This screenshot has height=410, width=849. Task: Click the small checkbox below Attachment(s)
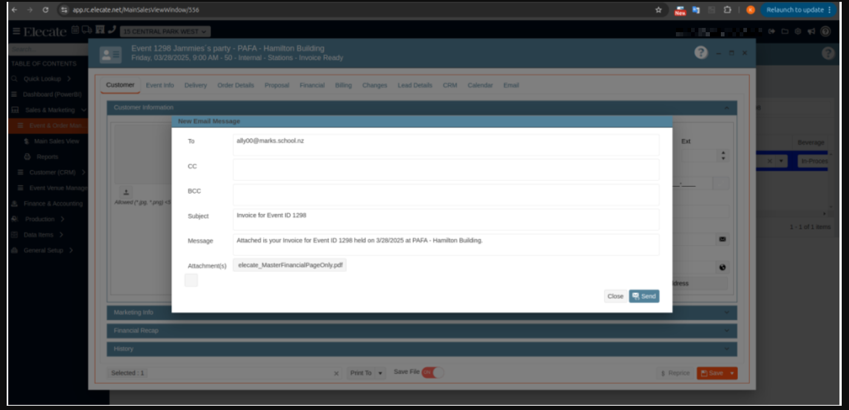pos(191,280)
